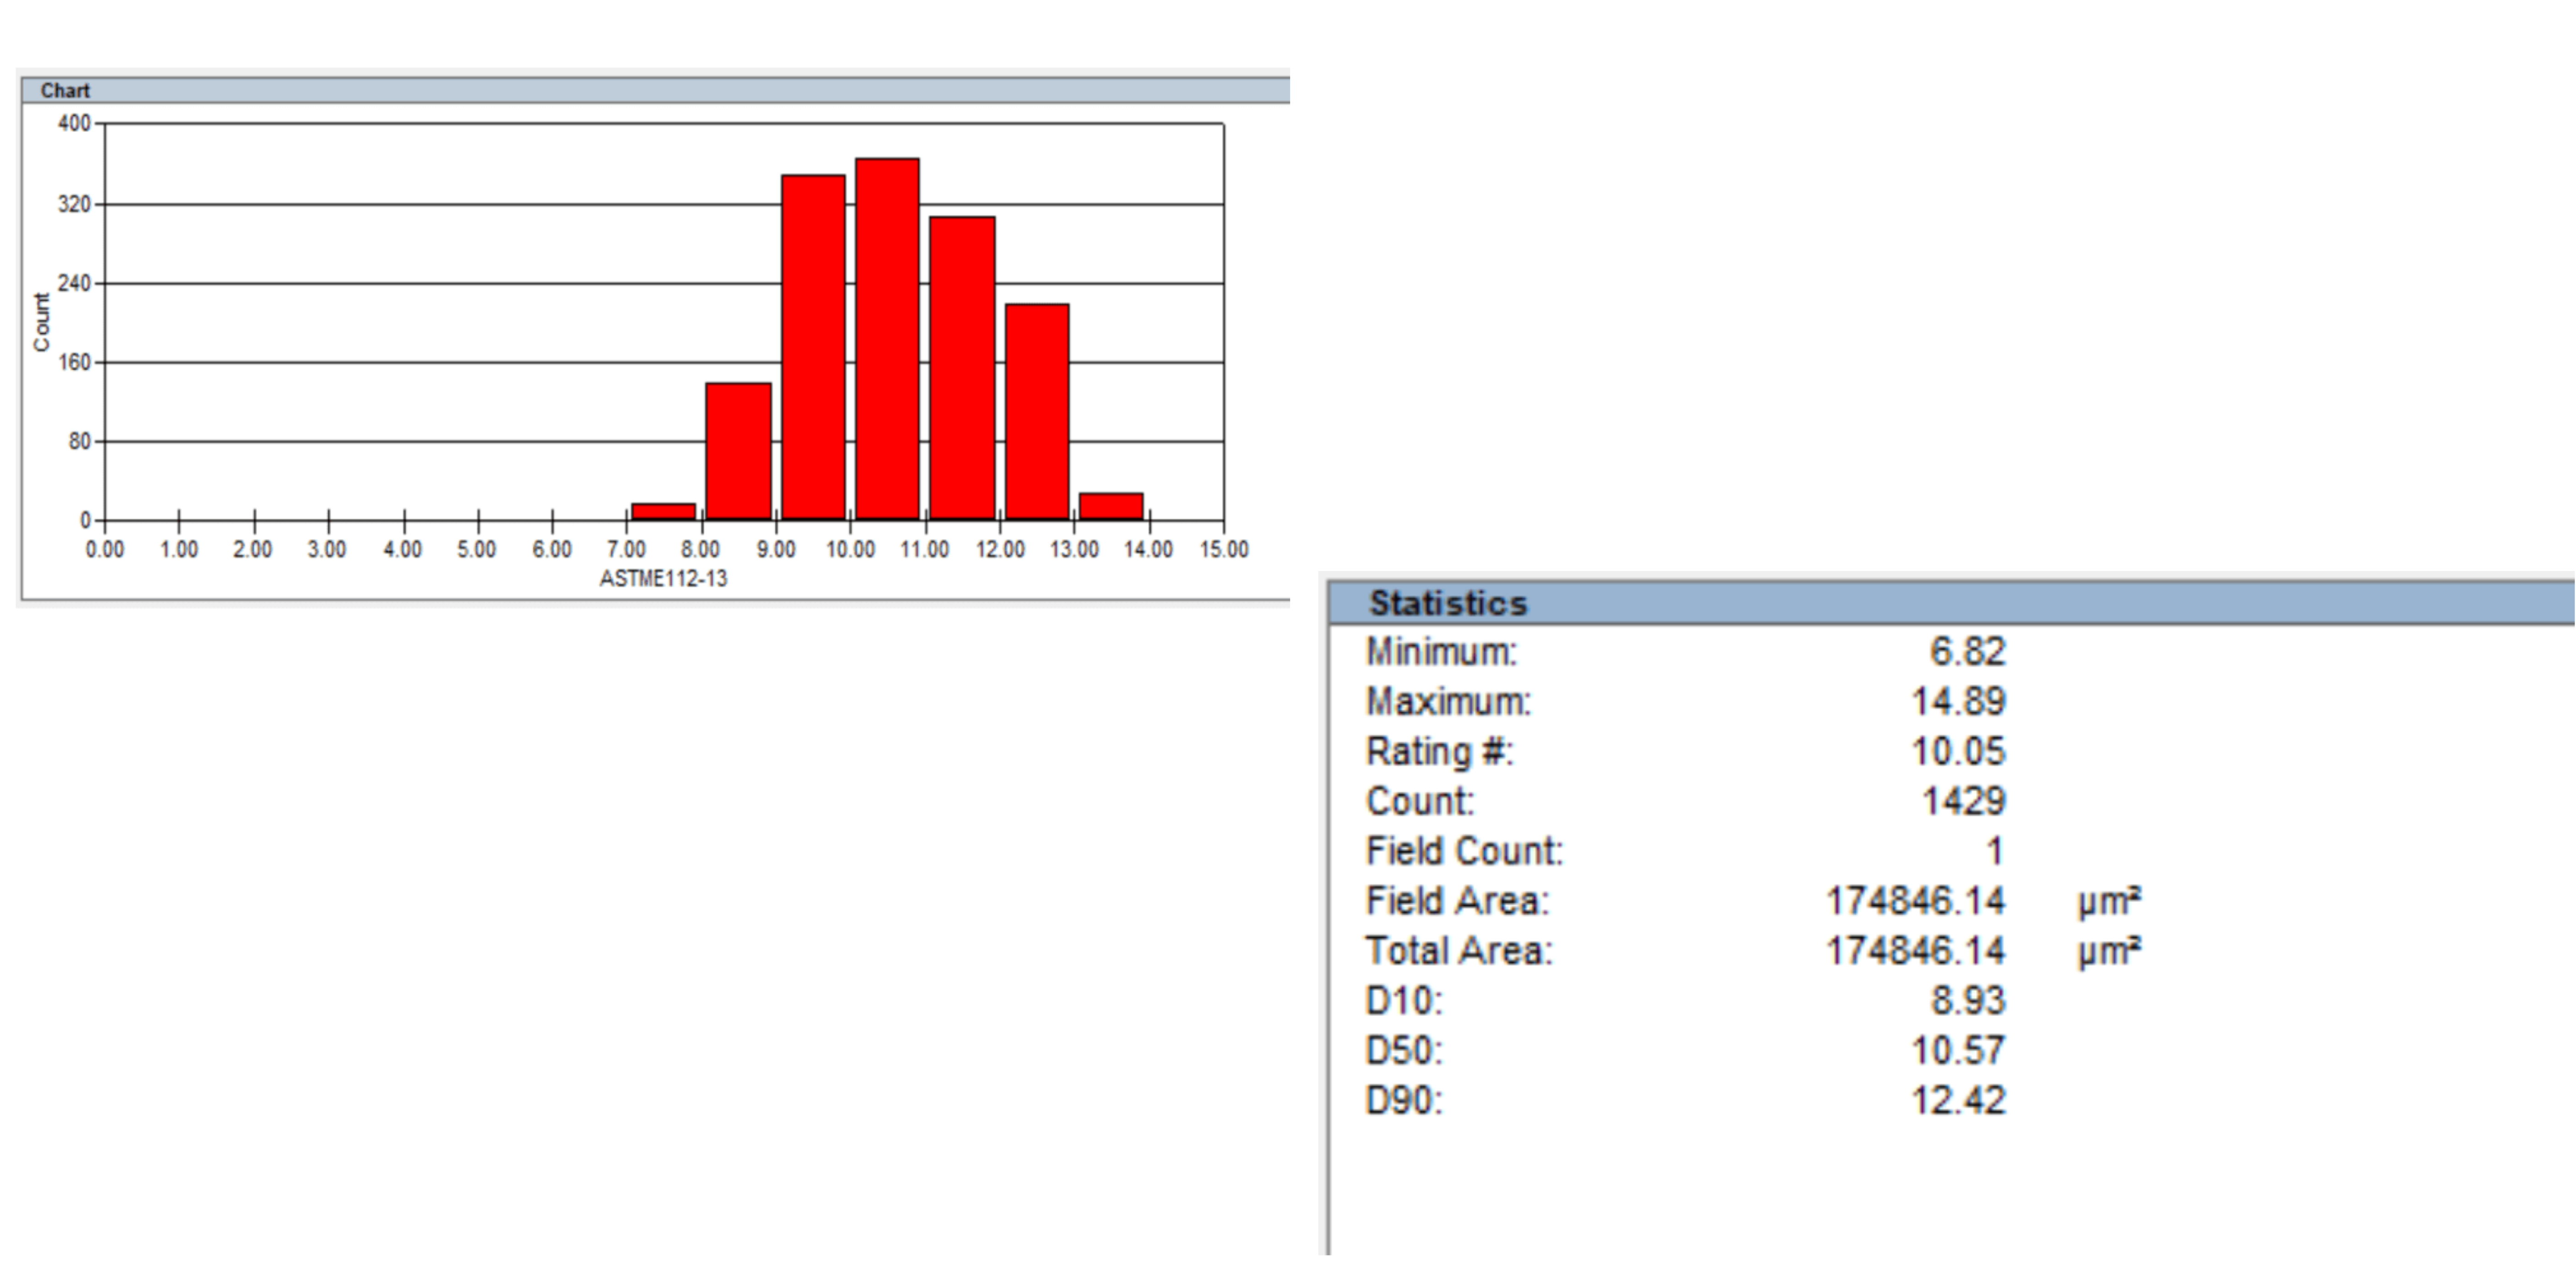Select the Field Area value 174846.14
This screenshot has width=2576, height=1288.
click(1916, 902)
